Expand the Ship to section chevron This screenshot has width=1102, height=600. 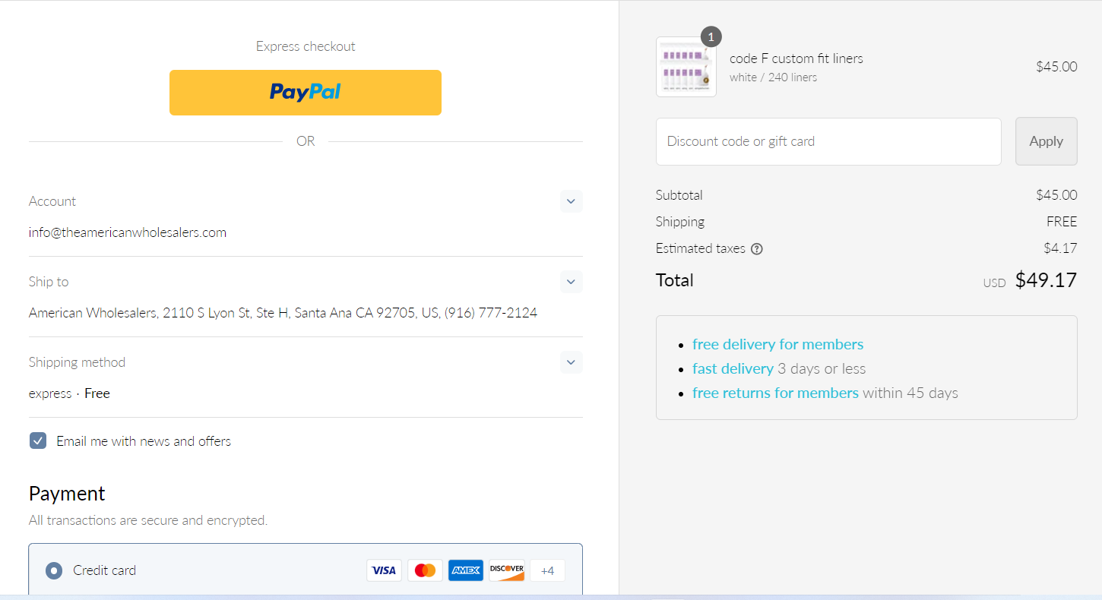[x=572, y=282]
